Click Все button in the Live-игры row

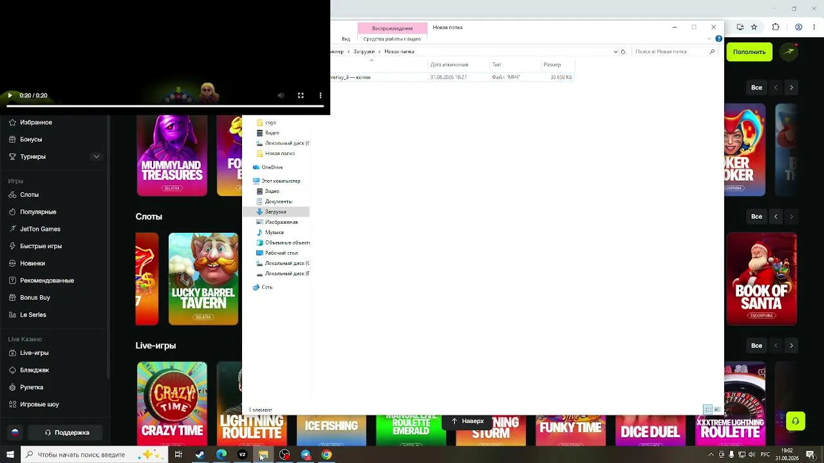click(x=756, y=346)
